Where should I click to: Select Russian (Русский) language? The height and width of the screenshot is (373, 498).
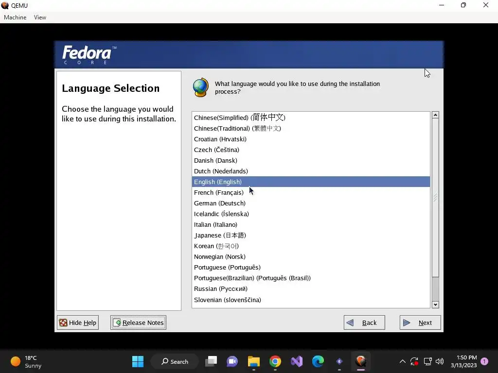tap(311, 289)
